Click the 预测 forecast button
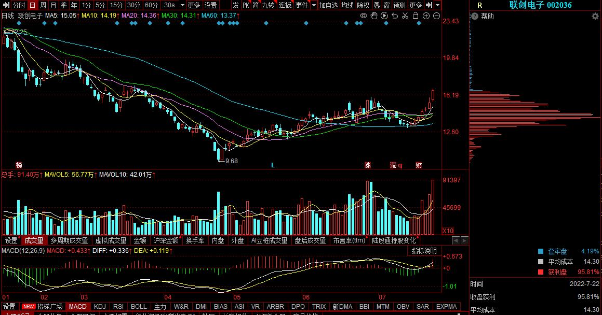This screenshot has height=315, width=602. (399, 5)
